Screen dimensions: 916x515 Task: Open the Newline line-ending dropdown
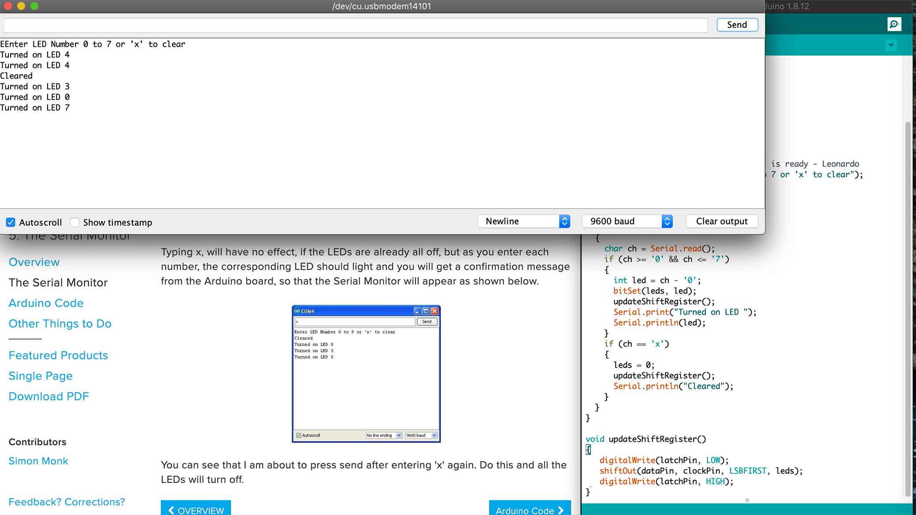(x=524, y=221)
